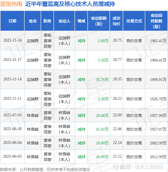Click the share change value 10.00万
168x172 pixels.
pos(102,143)
